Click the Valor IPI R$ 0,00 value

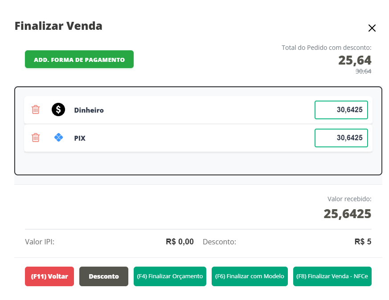180,242
